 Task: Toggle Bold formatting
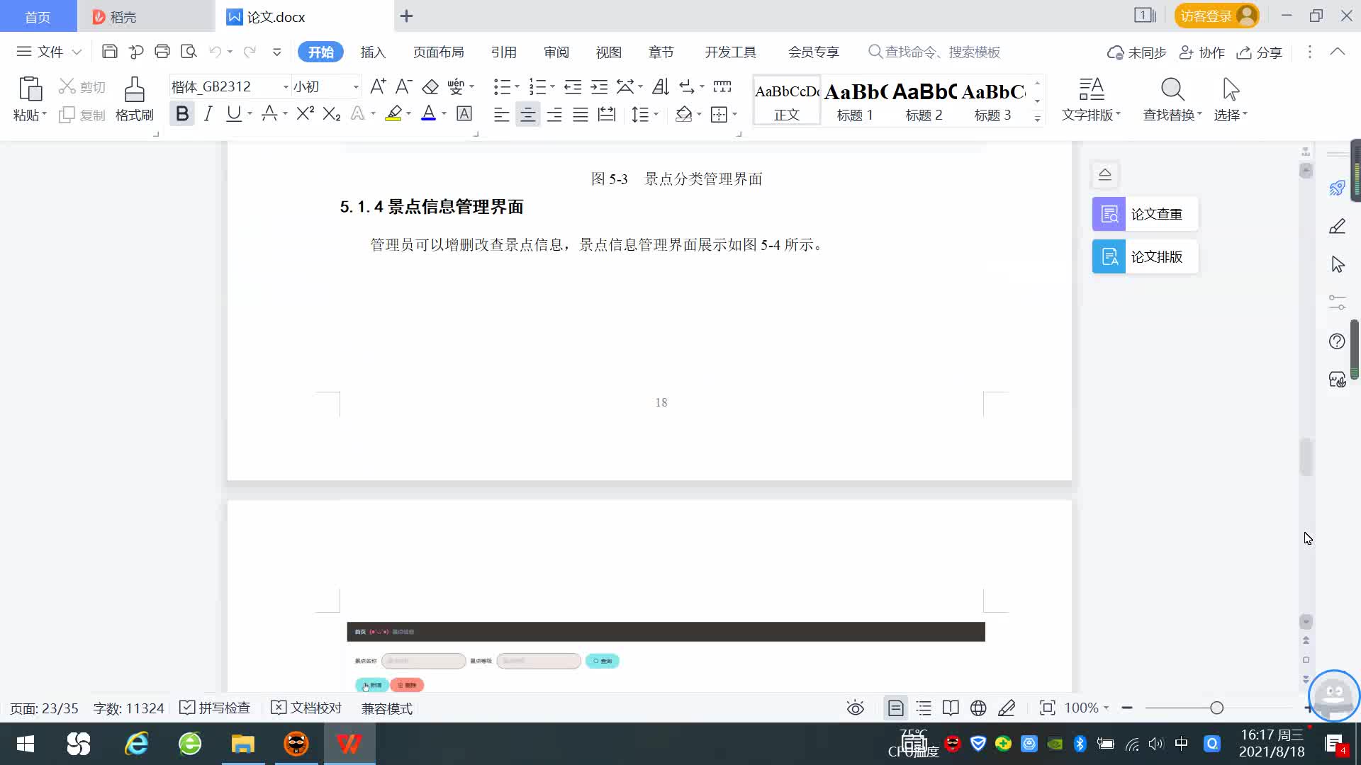pos(182,113)
